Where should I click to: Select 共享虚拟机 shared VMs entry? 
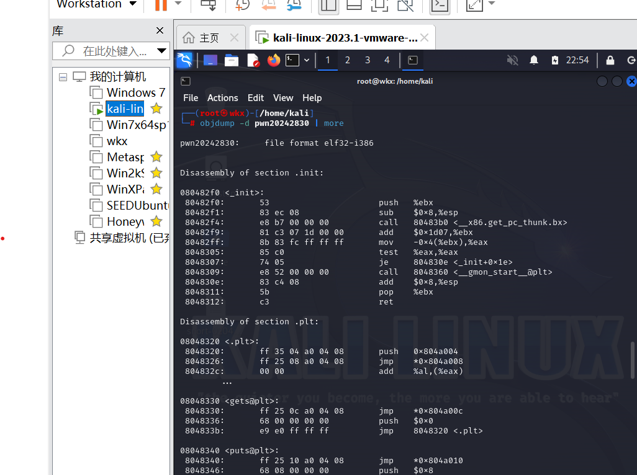(129, 238)
